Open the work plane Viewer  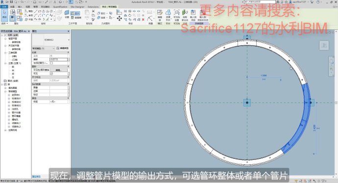[x=76, y=17]
